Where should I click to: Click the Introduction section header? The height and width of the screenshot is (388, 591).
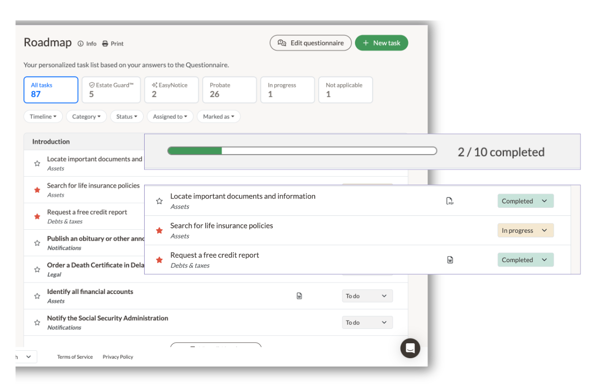click(x=51, y=142)
